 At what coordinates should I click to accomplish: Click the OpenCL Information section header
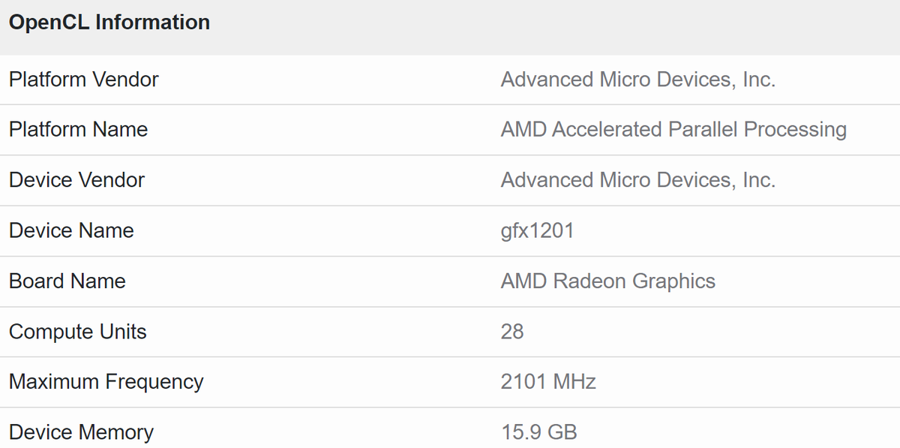click(109, 23)
